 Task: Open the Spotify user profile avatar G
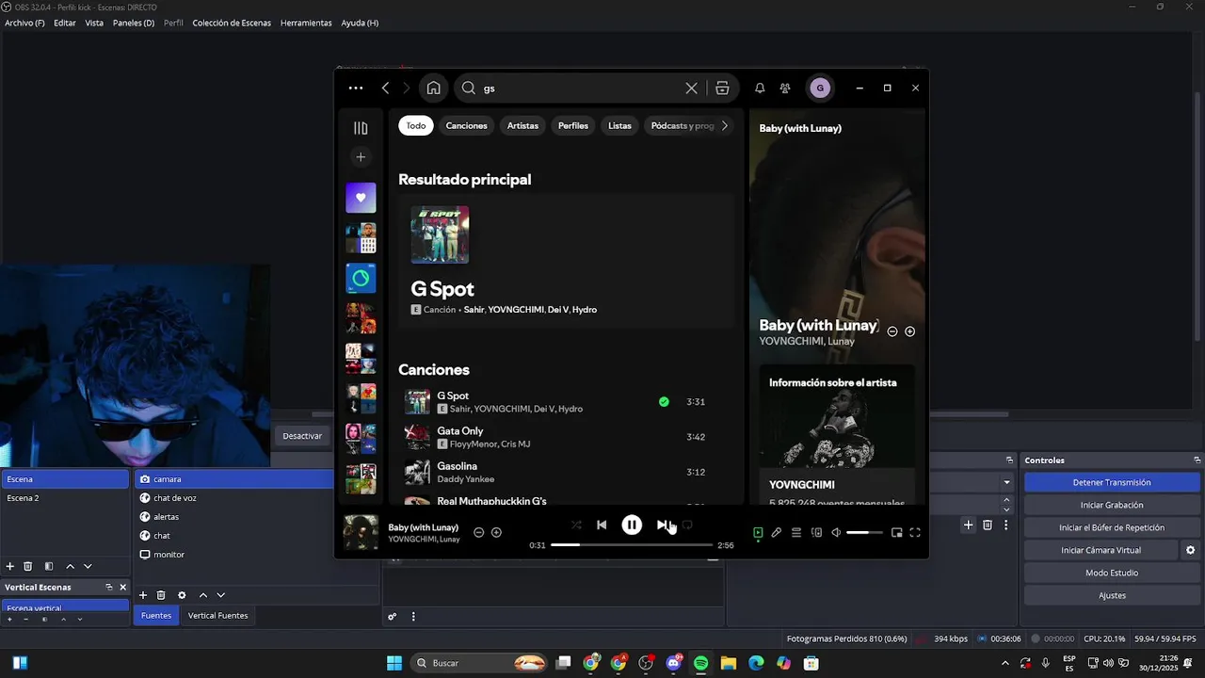(x=820, y=88)
